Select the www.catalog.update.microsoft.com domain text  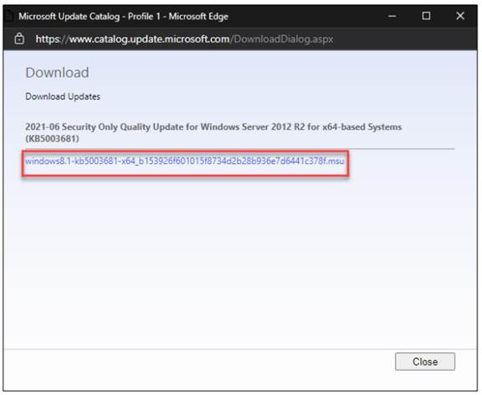tap(150, 39)
